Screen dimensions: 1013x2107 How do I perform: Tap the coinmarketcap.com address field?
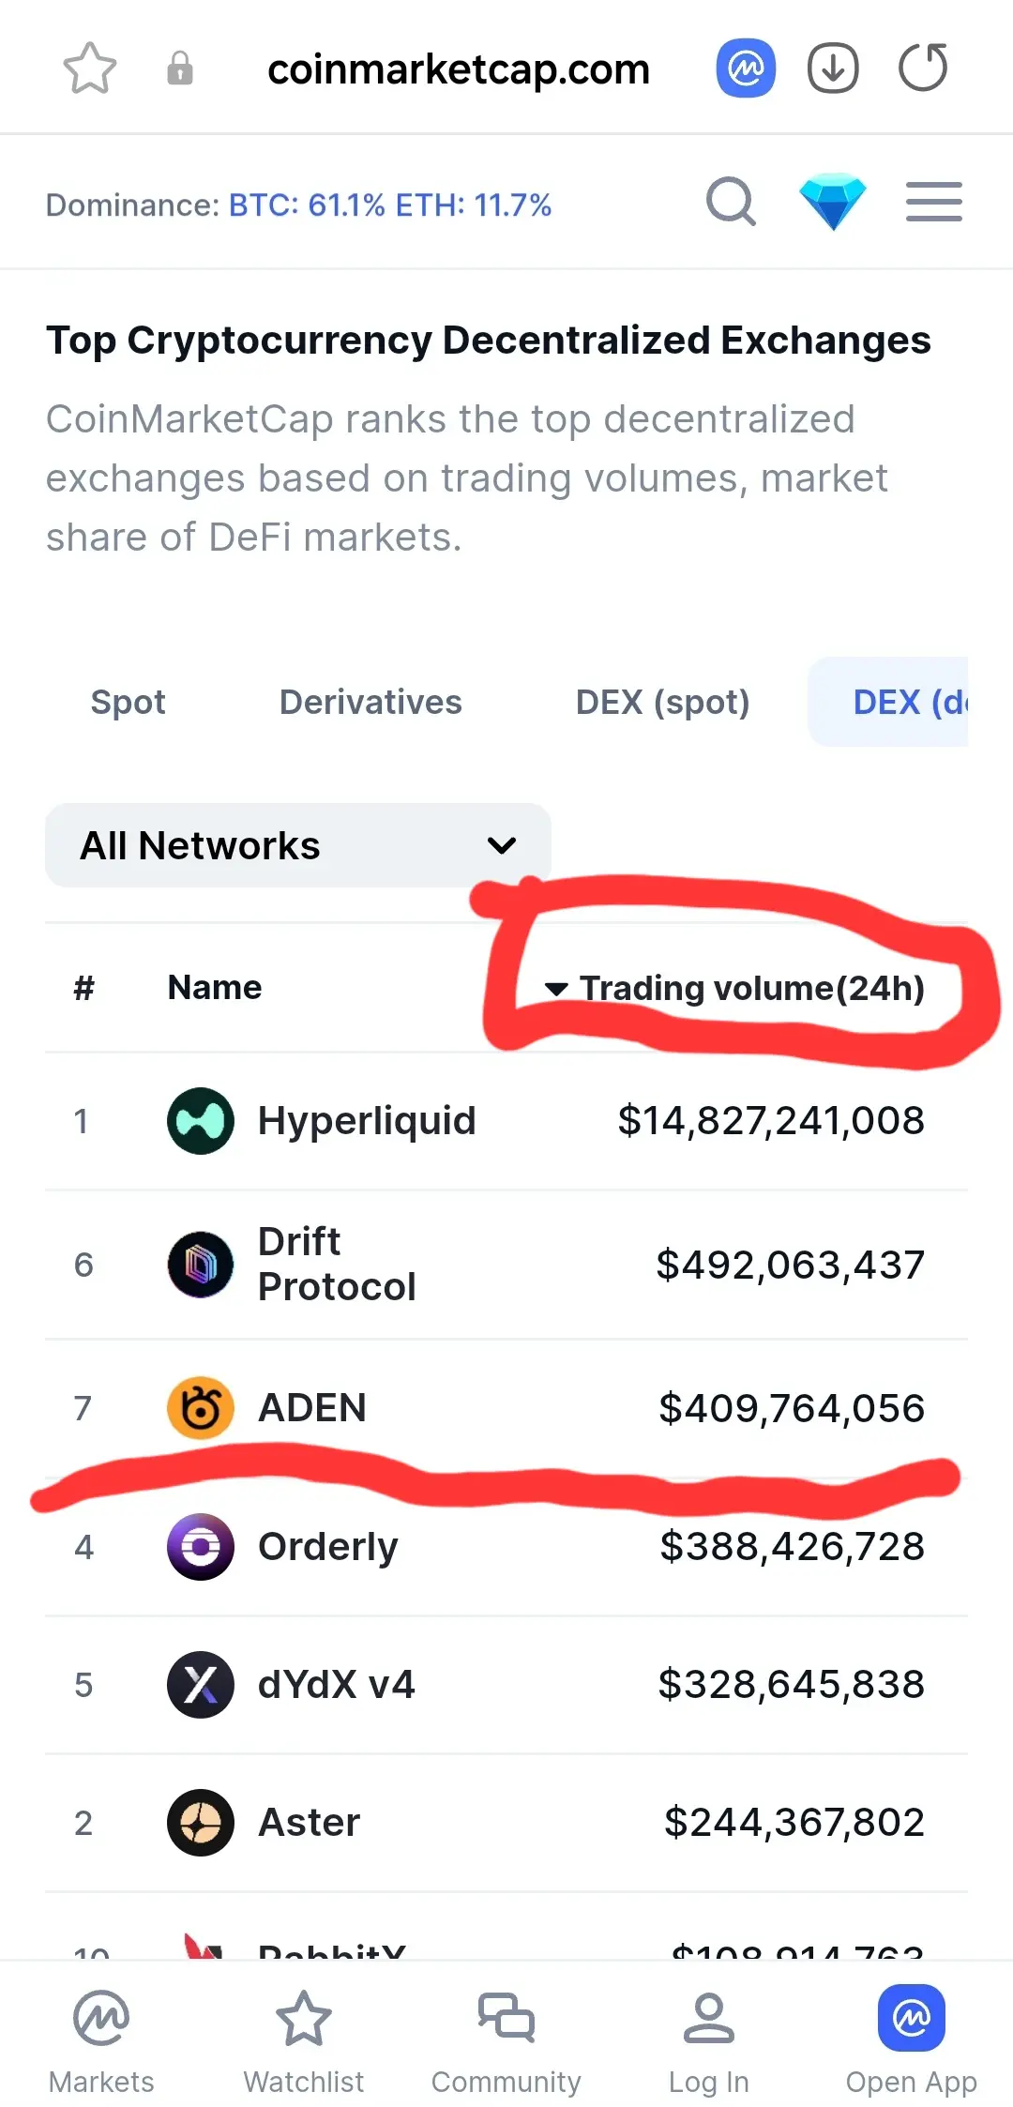[459, 68]
